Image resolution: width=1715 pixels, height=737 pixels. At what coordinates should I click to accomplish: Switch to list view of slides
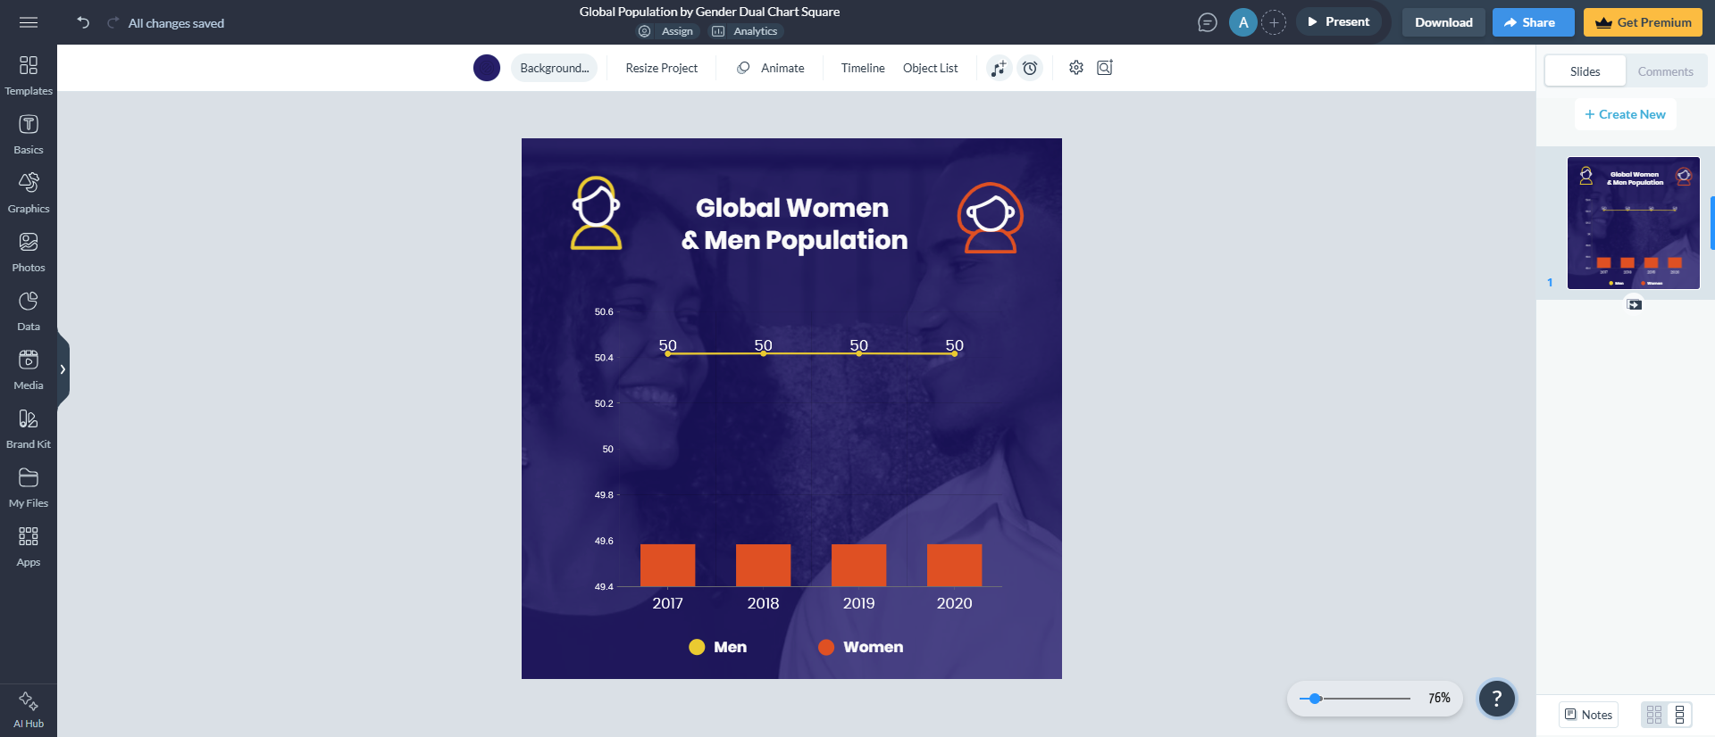tap(1679, 715)
